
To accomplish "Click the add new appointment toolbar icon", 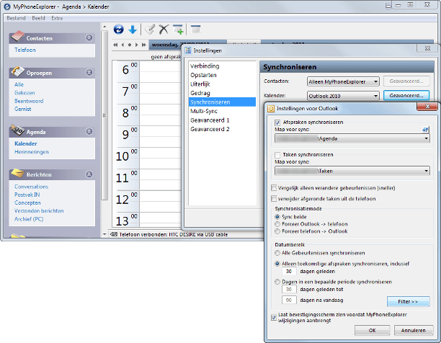I will click(x=178, y=30).
